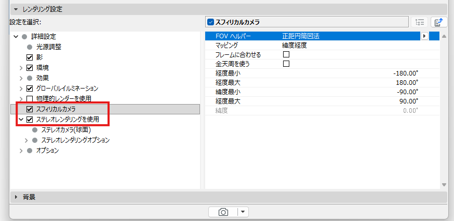Expand the グローバルイルミネーション node
Image resolution: width=454 pixels, height=221 pixels.
pos(21,89)
